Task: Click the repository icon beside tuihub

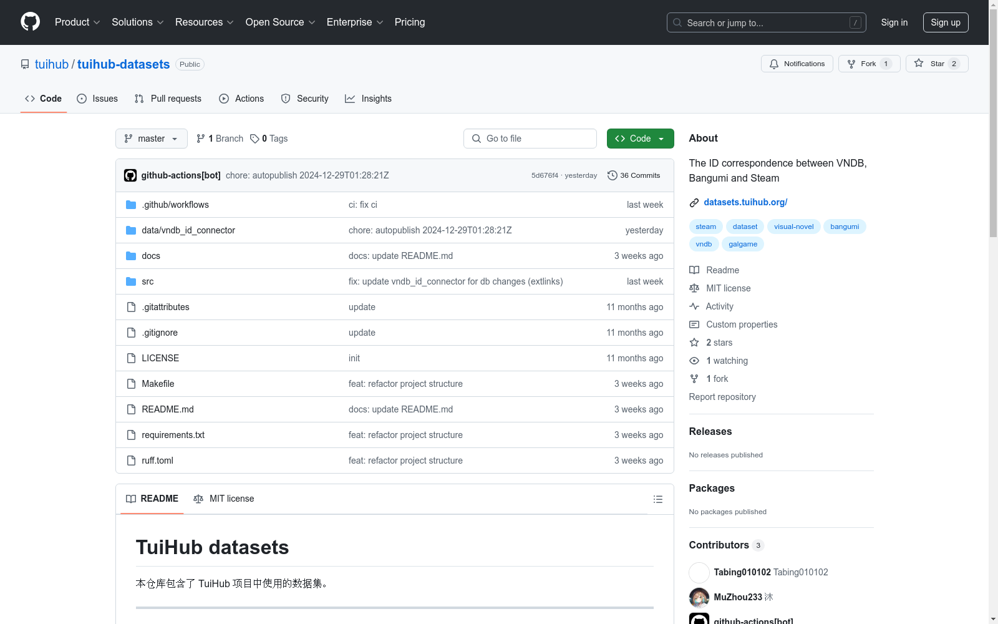Action: [x=25, y=64]
